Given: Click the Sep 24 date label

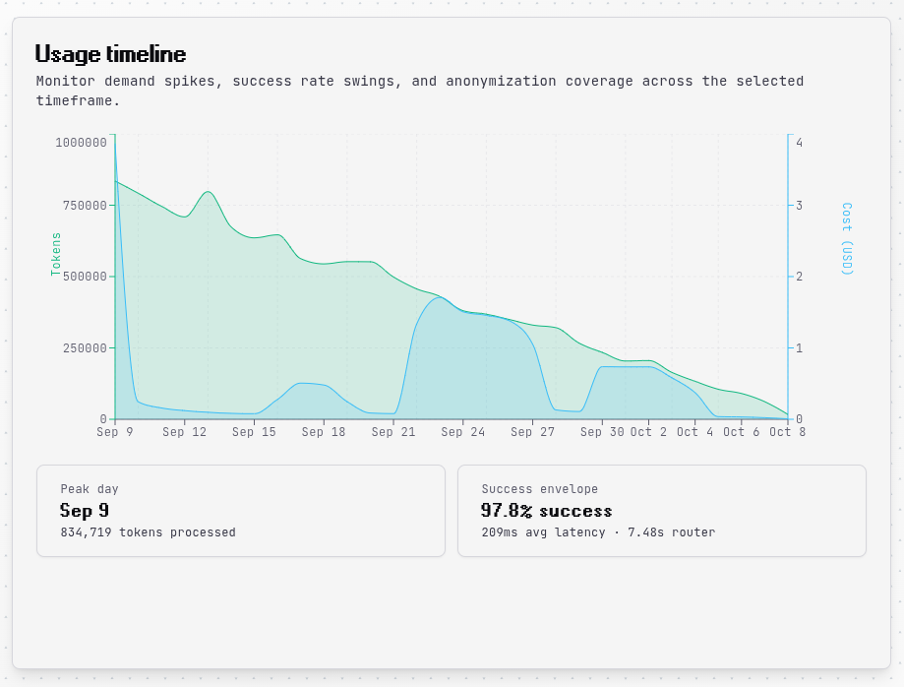Looking at the screenshot, I should 463,432.
